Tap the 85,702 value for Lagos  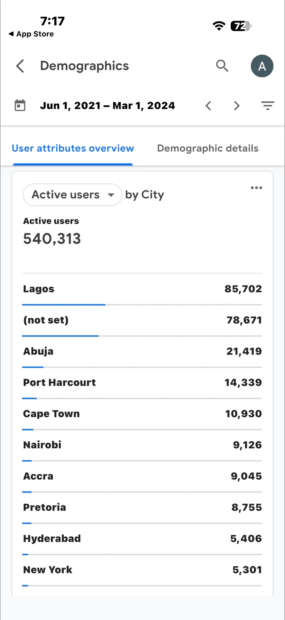click(243, 289)
